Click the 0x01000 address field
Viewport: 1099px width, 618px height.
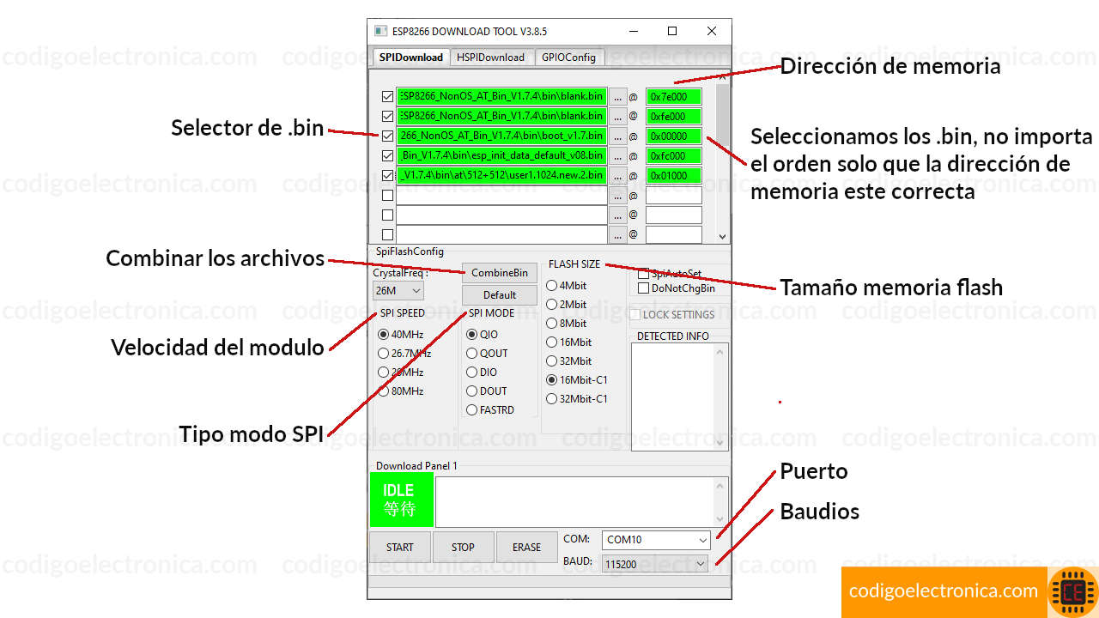674,175
